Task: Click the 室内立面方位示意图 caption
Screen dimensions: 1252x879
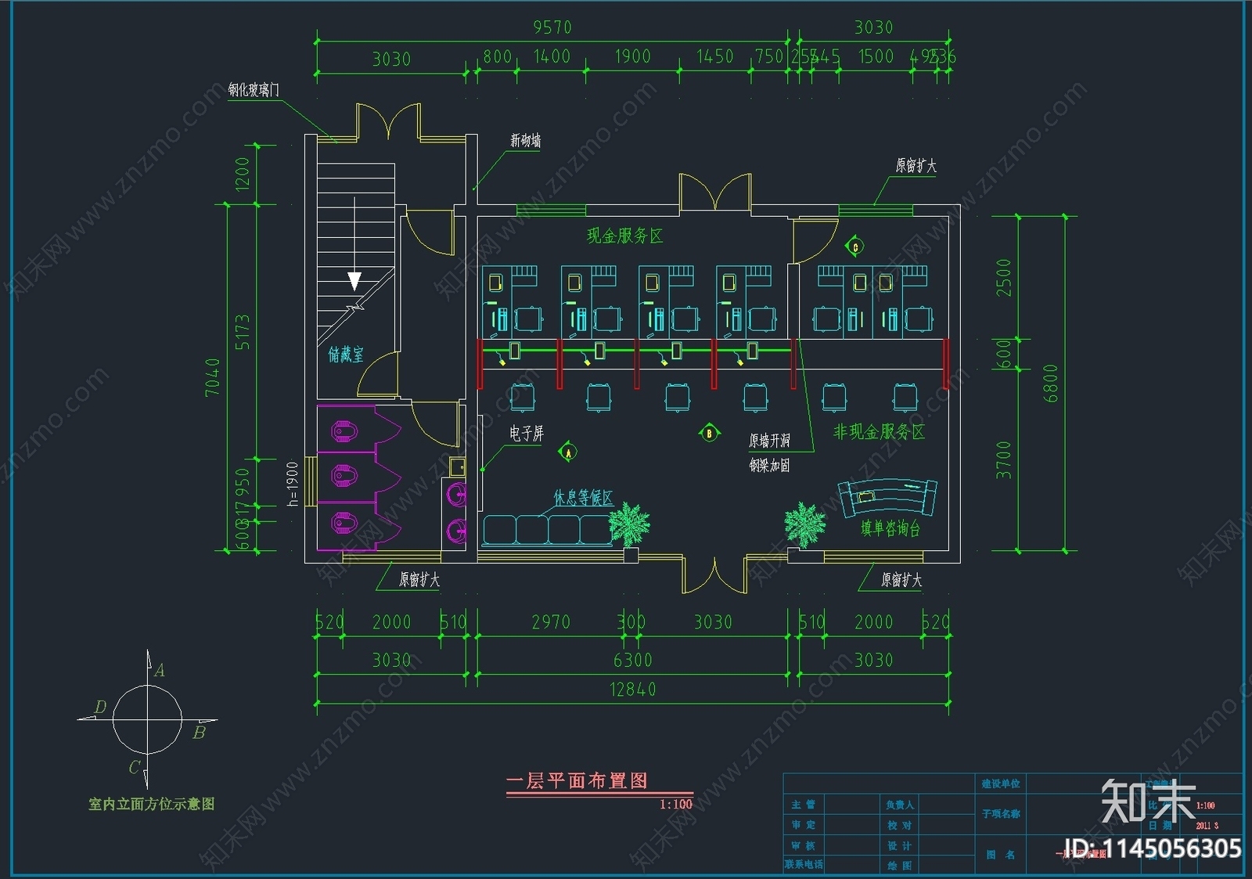Action: click(151, 804)
